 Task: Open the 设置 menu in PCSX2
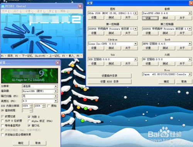(x=30, y=11)
